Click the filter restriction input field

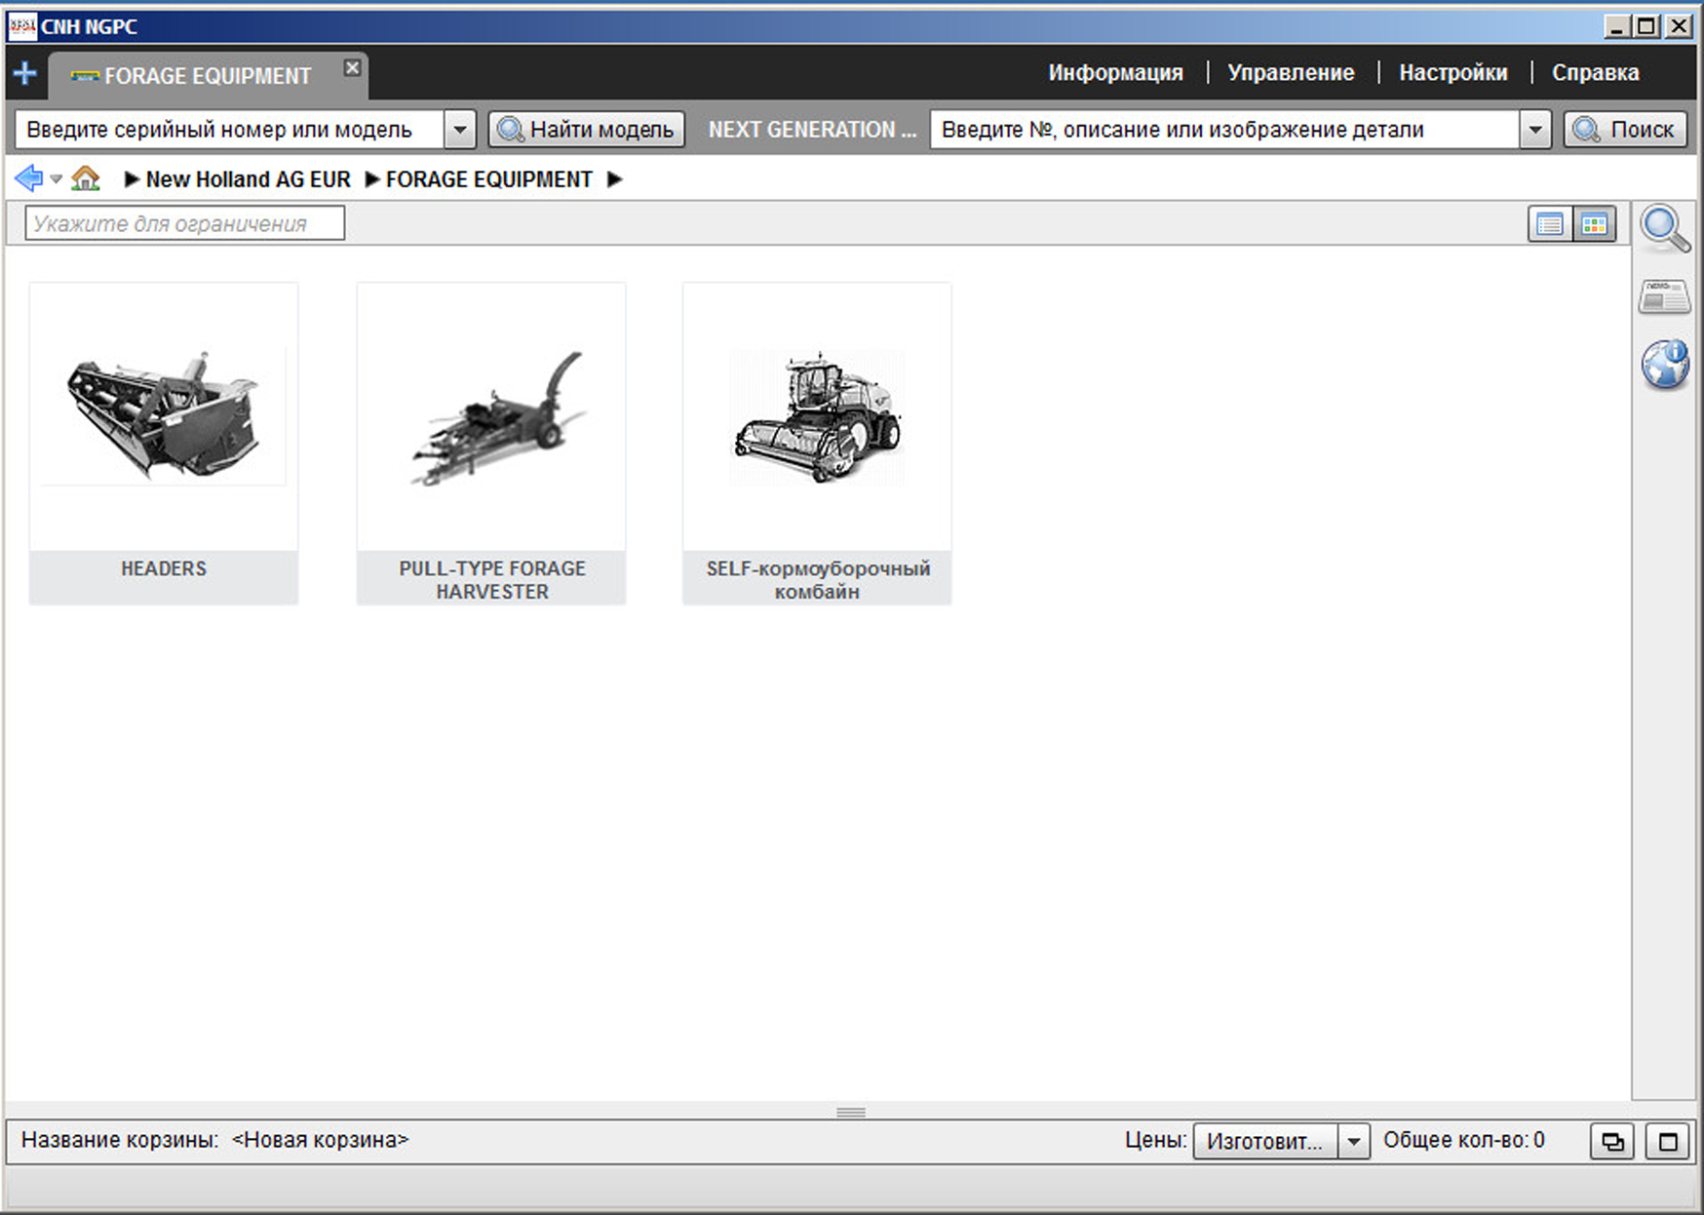coord(185,223)
